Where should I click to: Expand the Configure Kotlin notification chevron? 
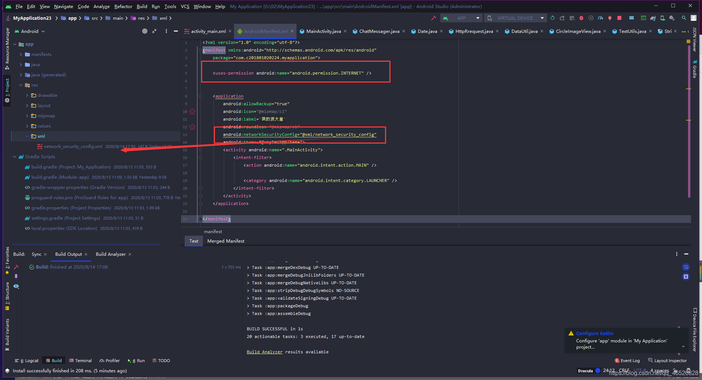pos(683,346)
